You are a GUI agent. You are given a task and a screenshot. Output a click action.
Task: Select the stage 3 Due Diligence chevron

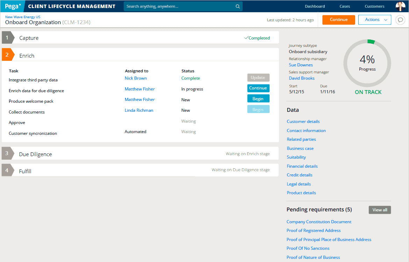coord(8,153)
